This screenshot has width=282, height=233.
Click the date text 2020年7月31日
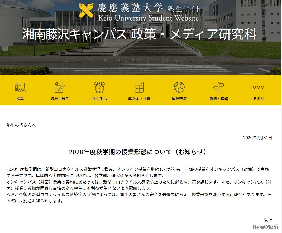point(257,137)
